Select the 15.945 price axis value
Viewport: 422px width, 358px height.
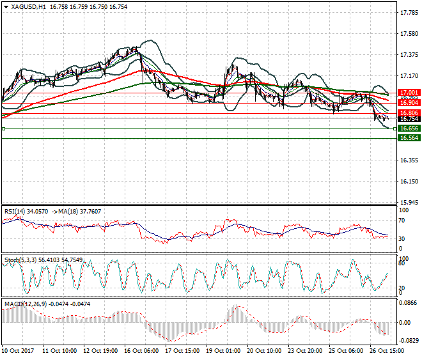click(x=409, y=203)
